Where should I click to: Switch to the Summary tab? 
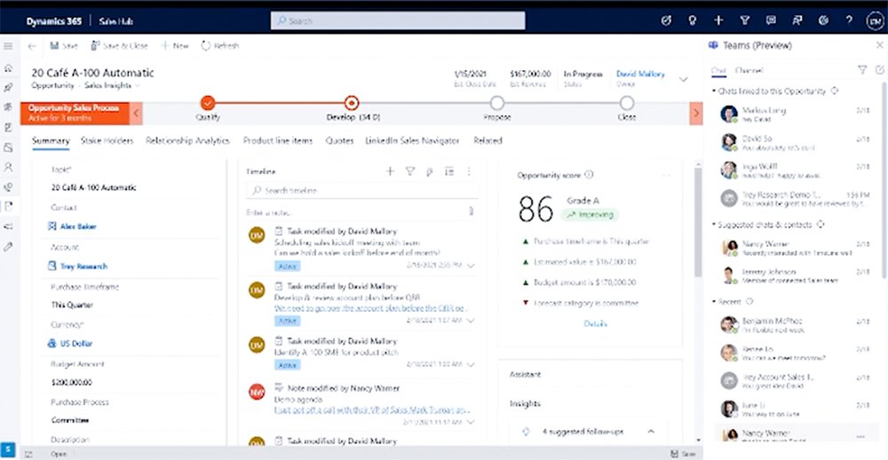coord(51,140)
